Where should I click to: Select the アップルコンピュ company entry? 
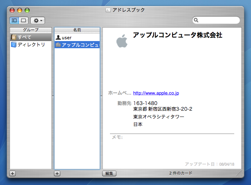click(x=77, y=45)
